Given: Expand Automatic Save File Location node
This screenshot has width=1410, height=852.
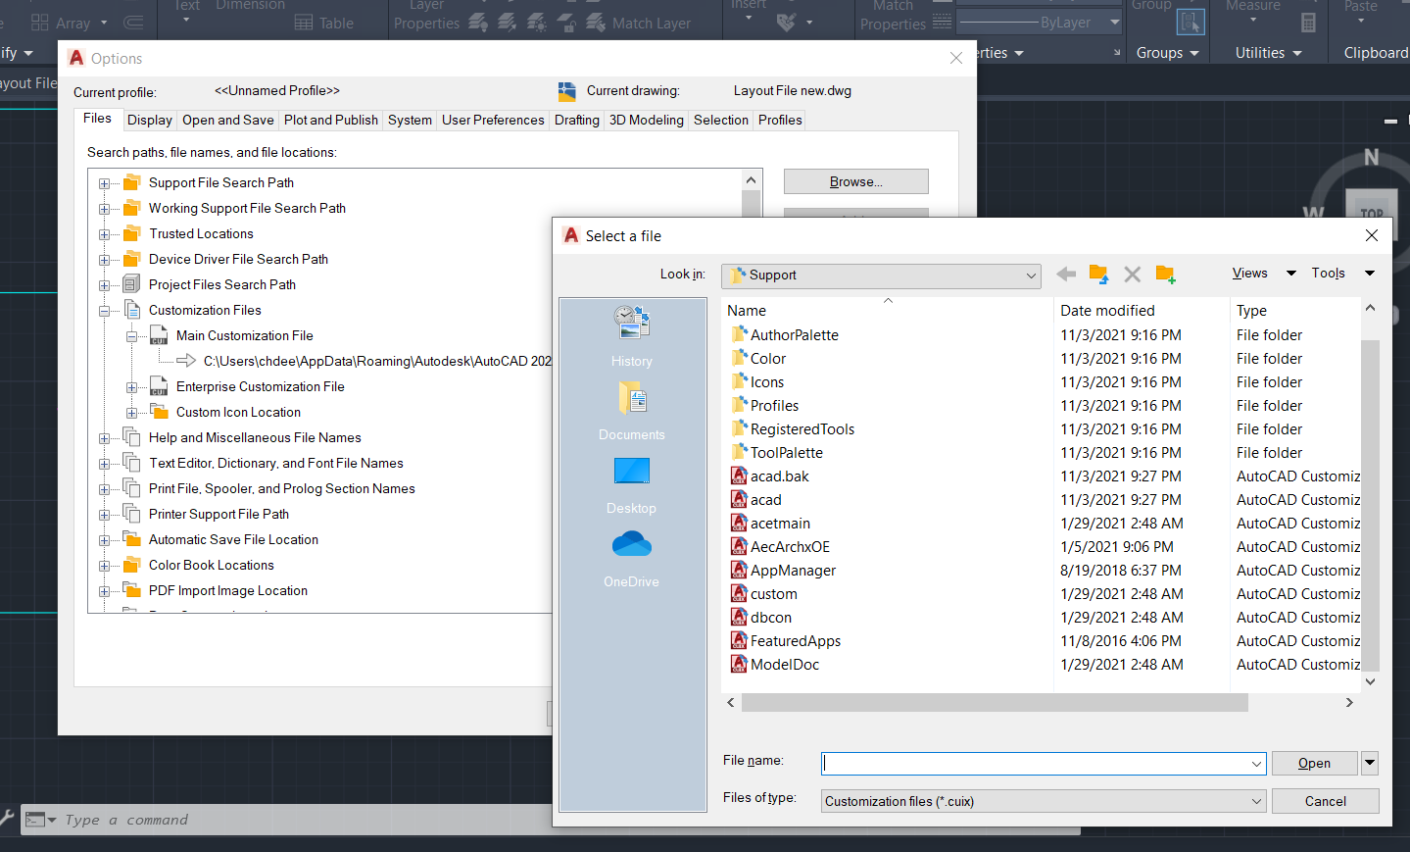Looking at the screenshot, I should [104, 540].
